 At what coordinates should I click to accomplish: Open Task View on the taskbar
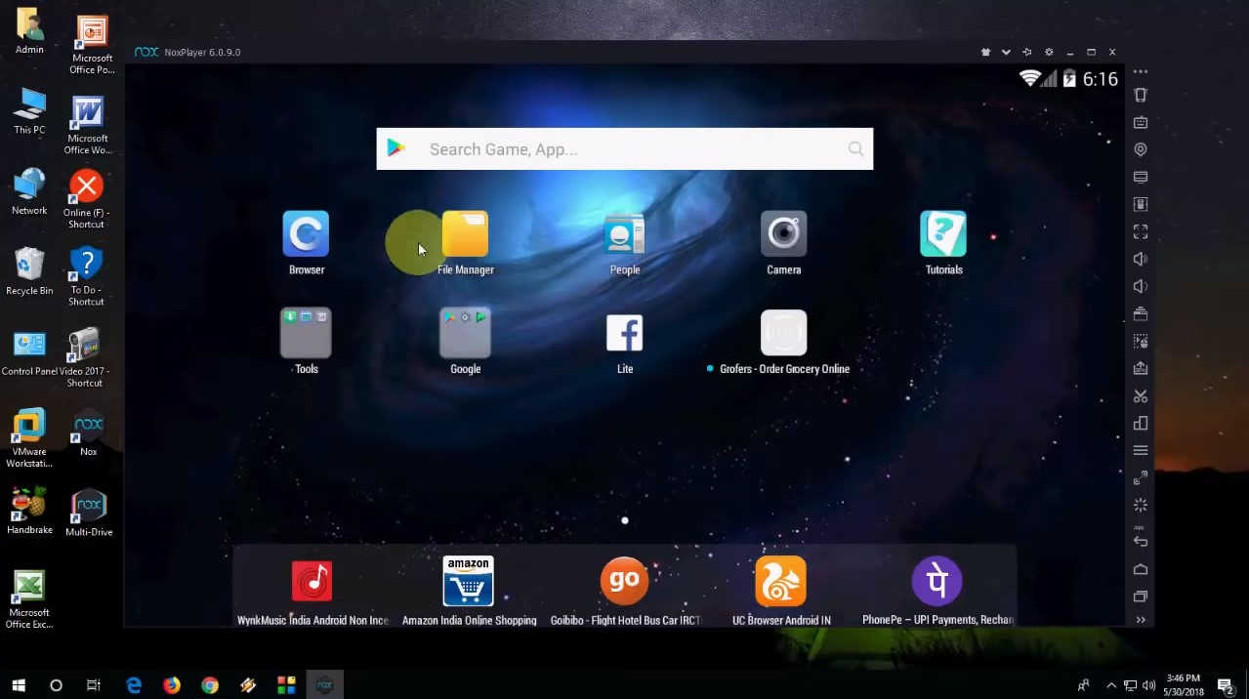94,685
